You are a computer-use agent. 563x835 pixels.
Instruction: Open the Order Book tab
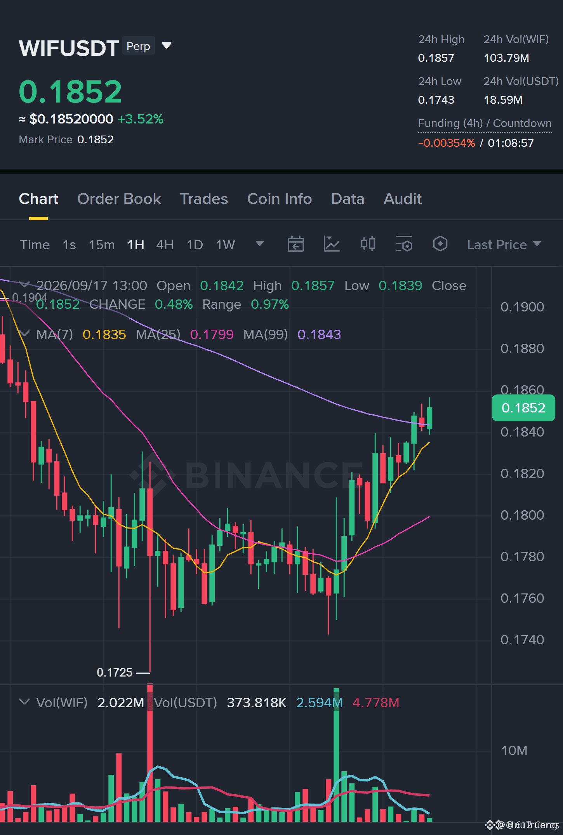119,199
